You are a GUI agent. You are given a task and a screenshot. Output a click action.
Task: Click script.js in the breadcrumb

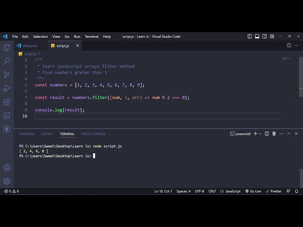pos(30,54)
